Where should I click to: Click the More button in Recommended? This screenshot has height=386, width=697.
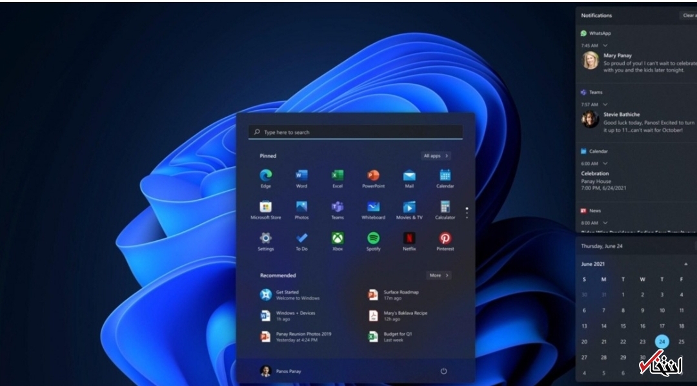tap(439, 275)
